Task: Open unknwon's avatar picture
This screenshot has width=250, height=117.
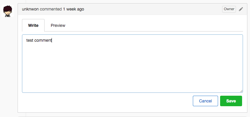Action: (x=8, y=11)
